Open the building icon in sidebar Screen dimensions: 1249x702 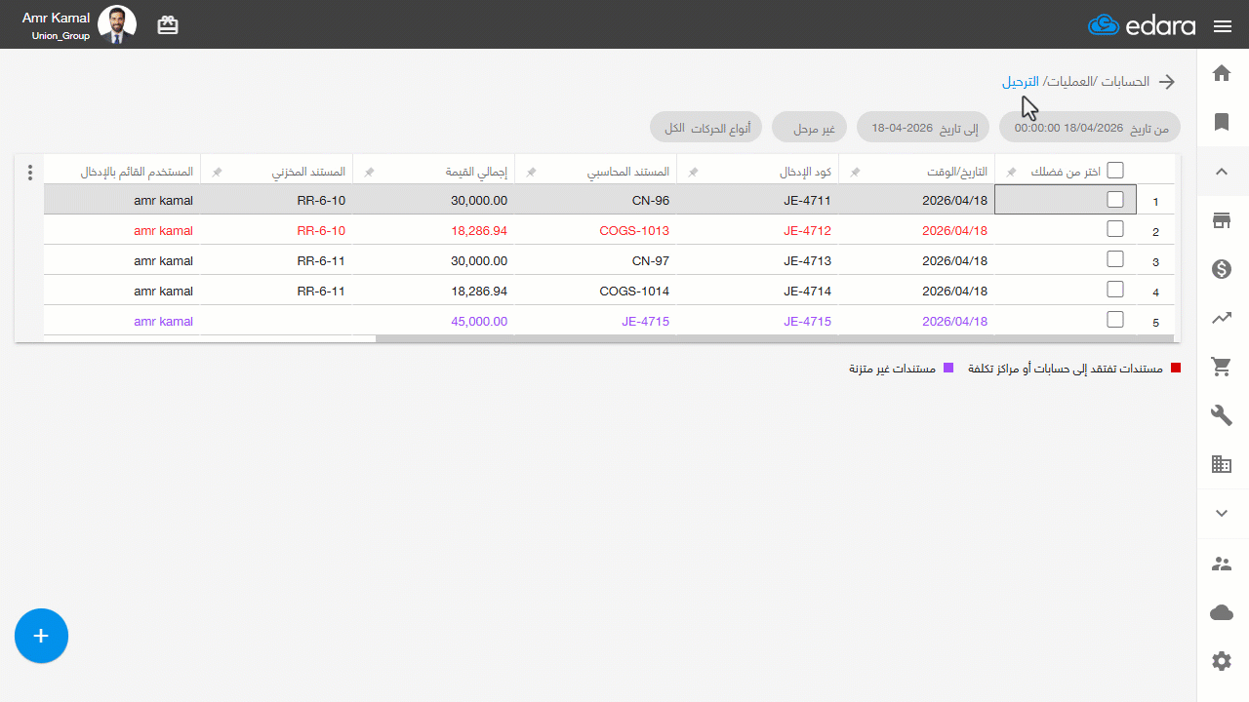tap(1222, 464)
